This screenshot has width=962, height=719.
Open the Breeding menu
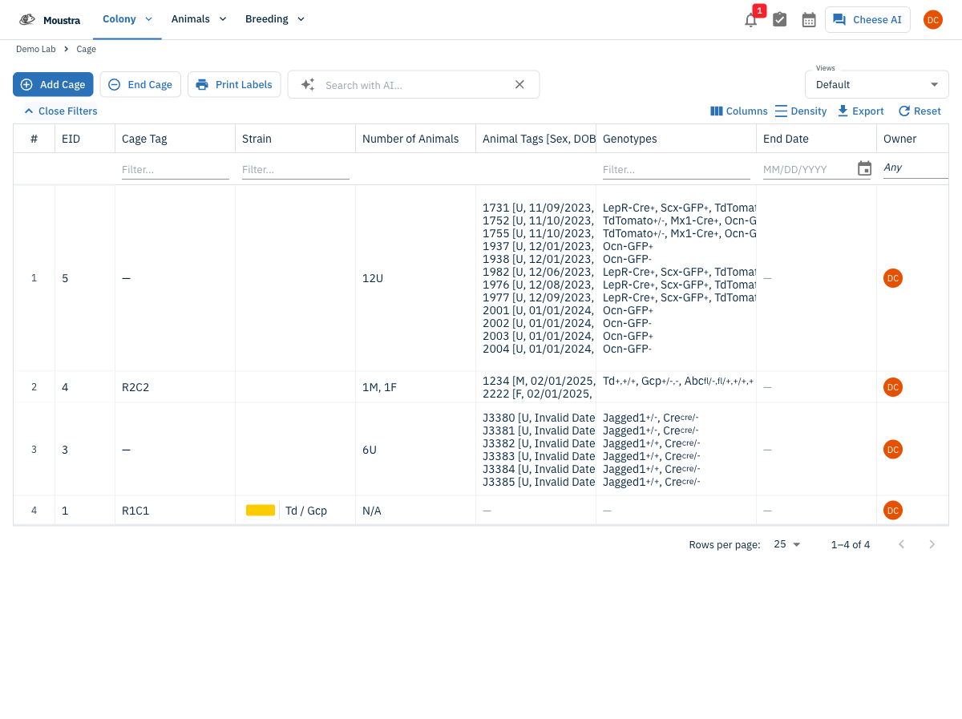pos(275,19)
